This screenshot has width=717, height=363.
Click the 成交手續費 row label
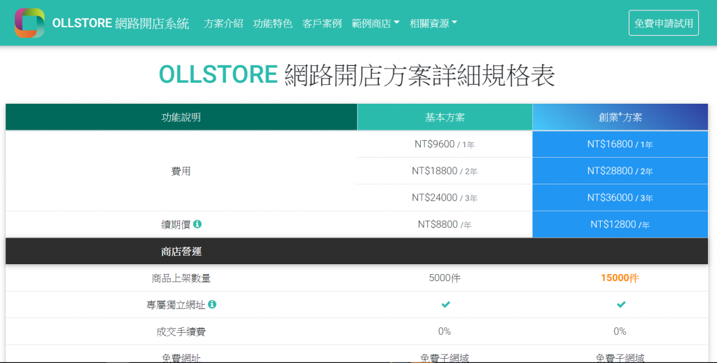coord(181,331)
